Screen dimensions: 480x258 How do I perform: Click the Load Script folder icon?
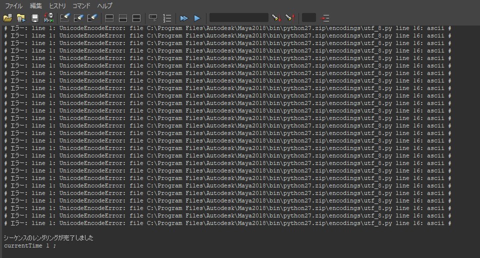coord(7,18)
